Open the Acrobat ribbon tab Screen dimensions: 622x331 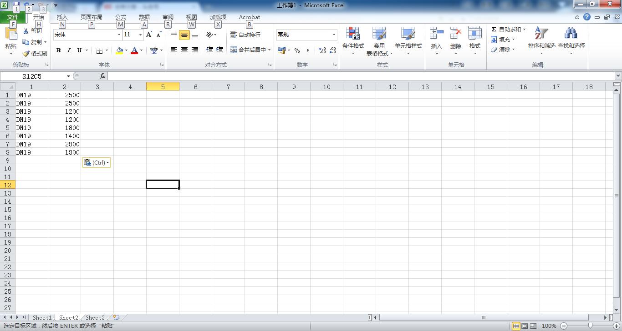[x=250, y=17]
